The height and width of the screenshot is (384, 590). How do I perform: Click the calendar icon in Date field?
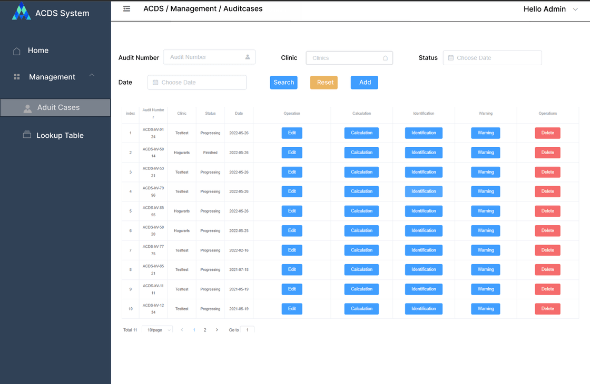pyautogui.click(x=155, y=83)
